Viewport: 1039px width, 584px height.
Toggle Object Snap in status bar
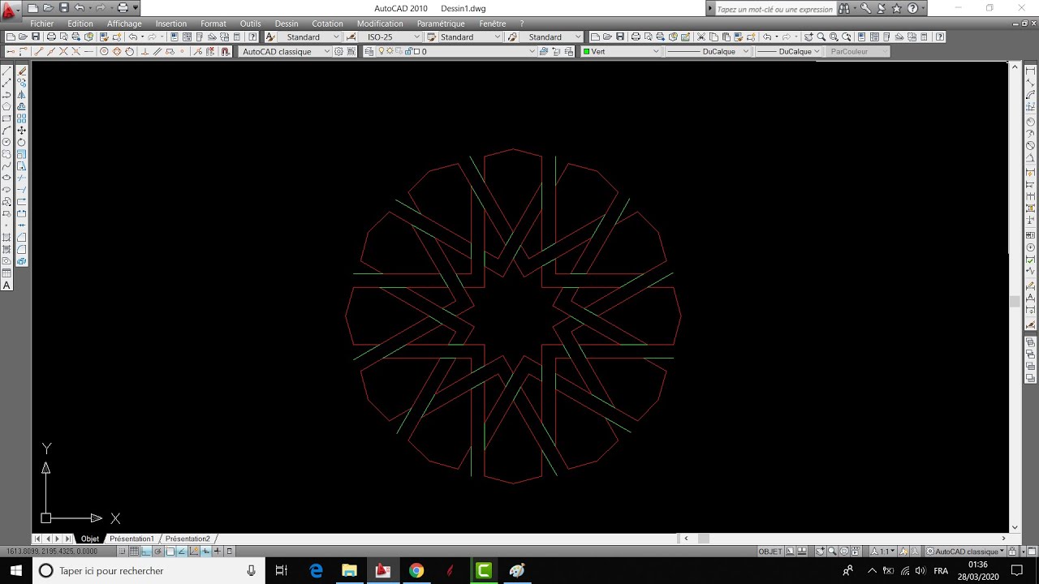tap(170, 551)
